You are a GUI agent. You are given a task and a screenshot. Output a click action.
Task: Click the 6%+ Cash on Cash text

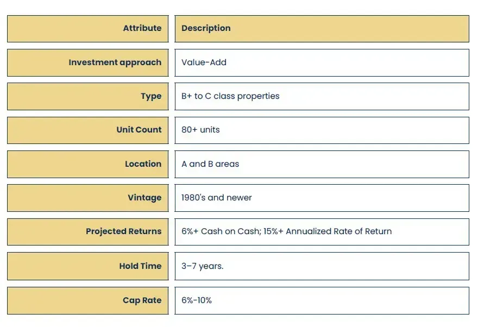click(x=221, y=231)
